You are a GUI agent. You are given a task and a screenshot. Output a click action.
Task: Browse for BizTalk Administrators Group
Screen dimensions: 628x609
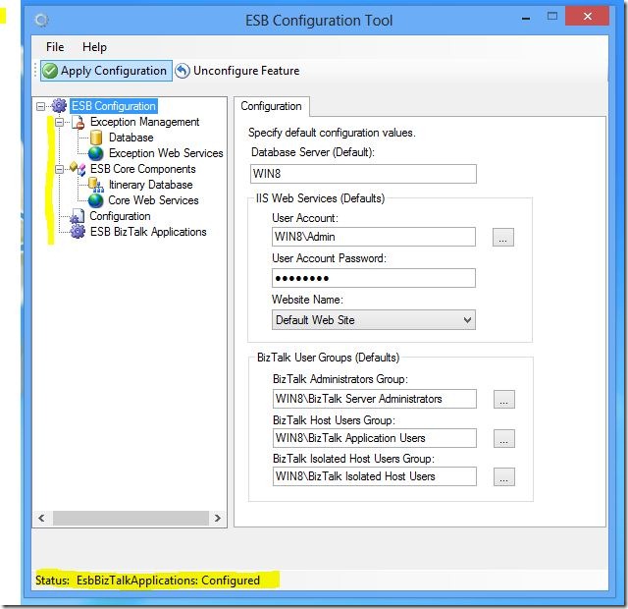click(x=503, y=400)
